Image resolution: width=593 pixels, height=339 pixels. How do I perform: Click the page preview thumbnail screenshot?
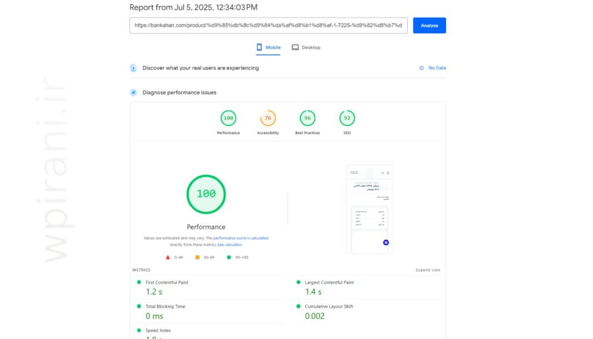tap(369, 209)
